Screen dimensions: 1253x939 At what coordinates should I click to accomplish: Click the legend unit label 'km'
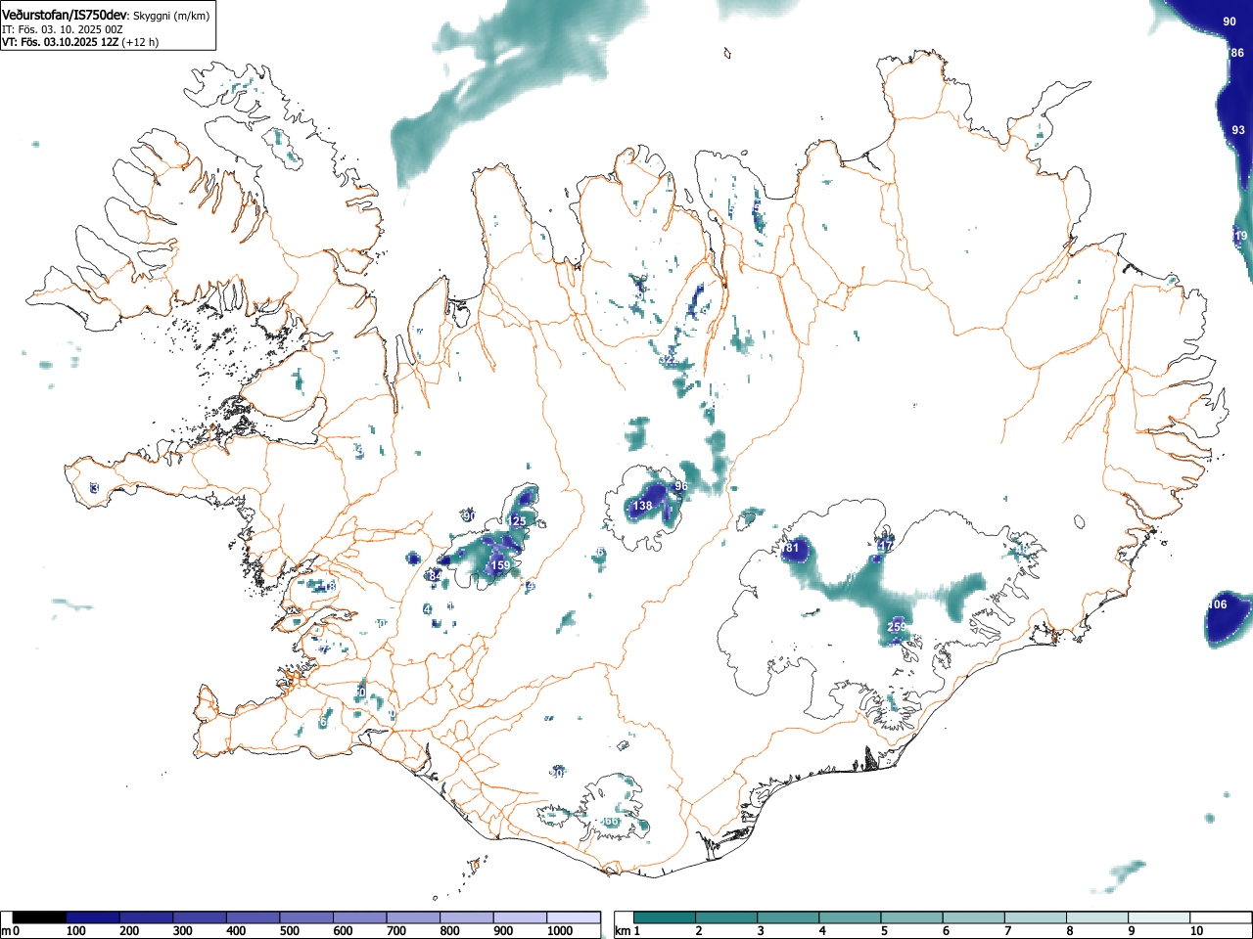pyautogui.click(x=623, y=931)
